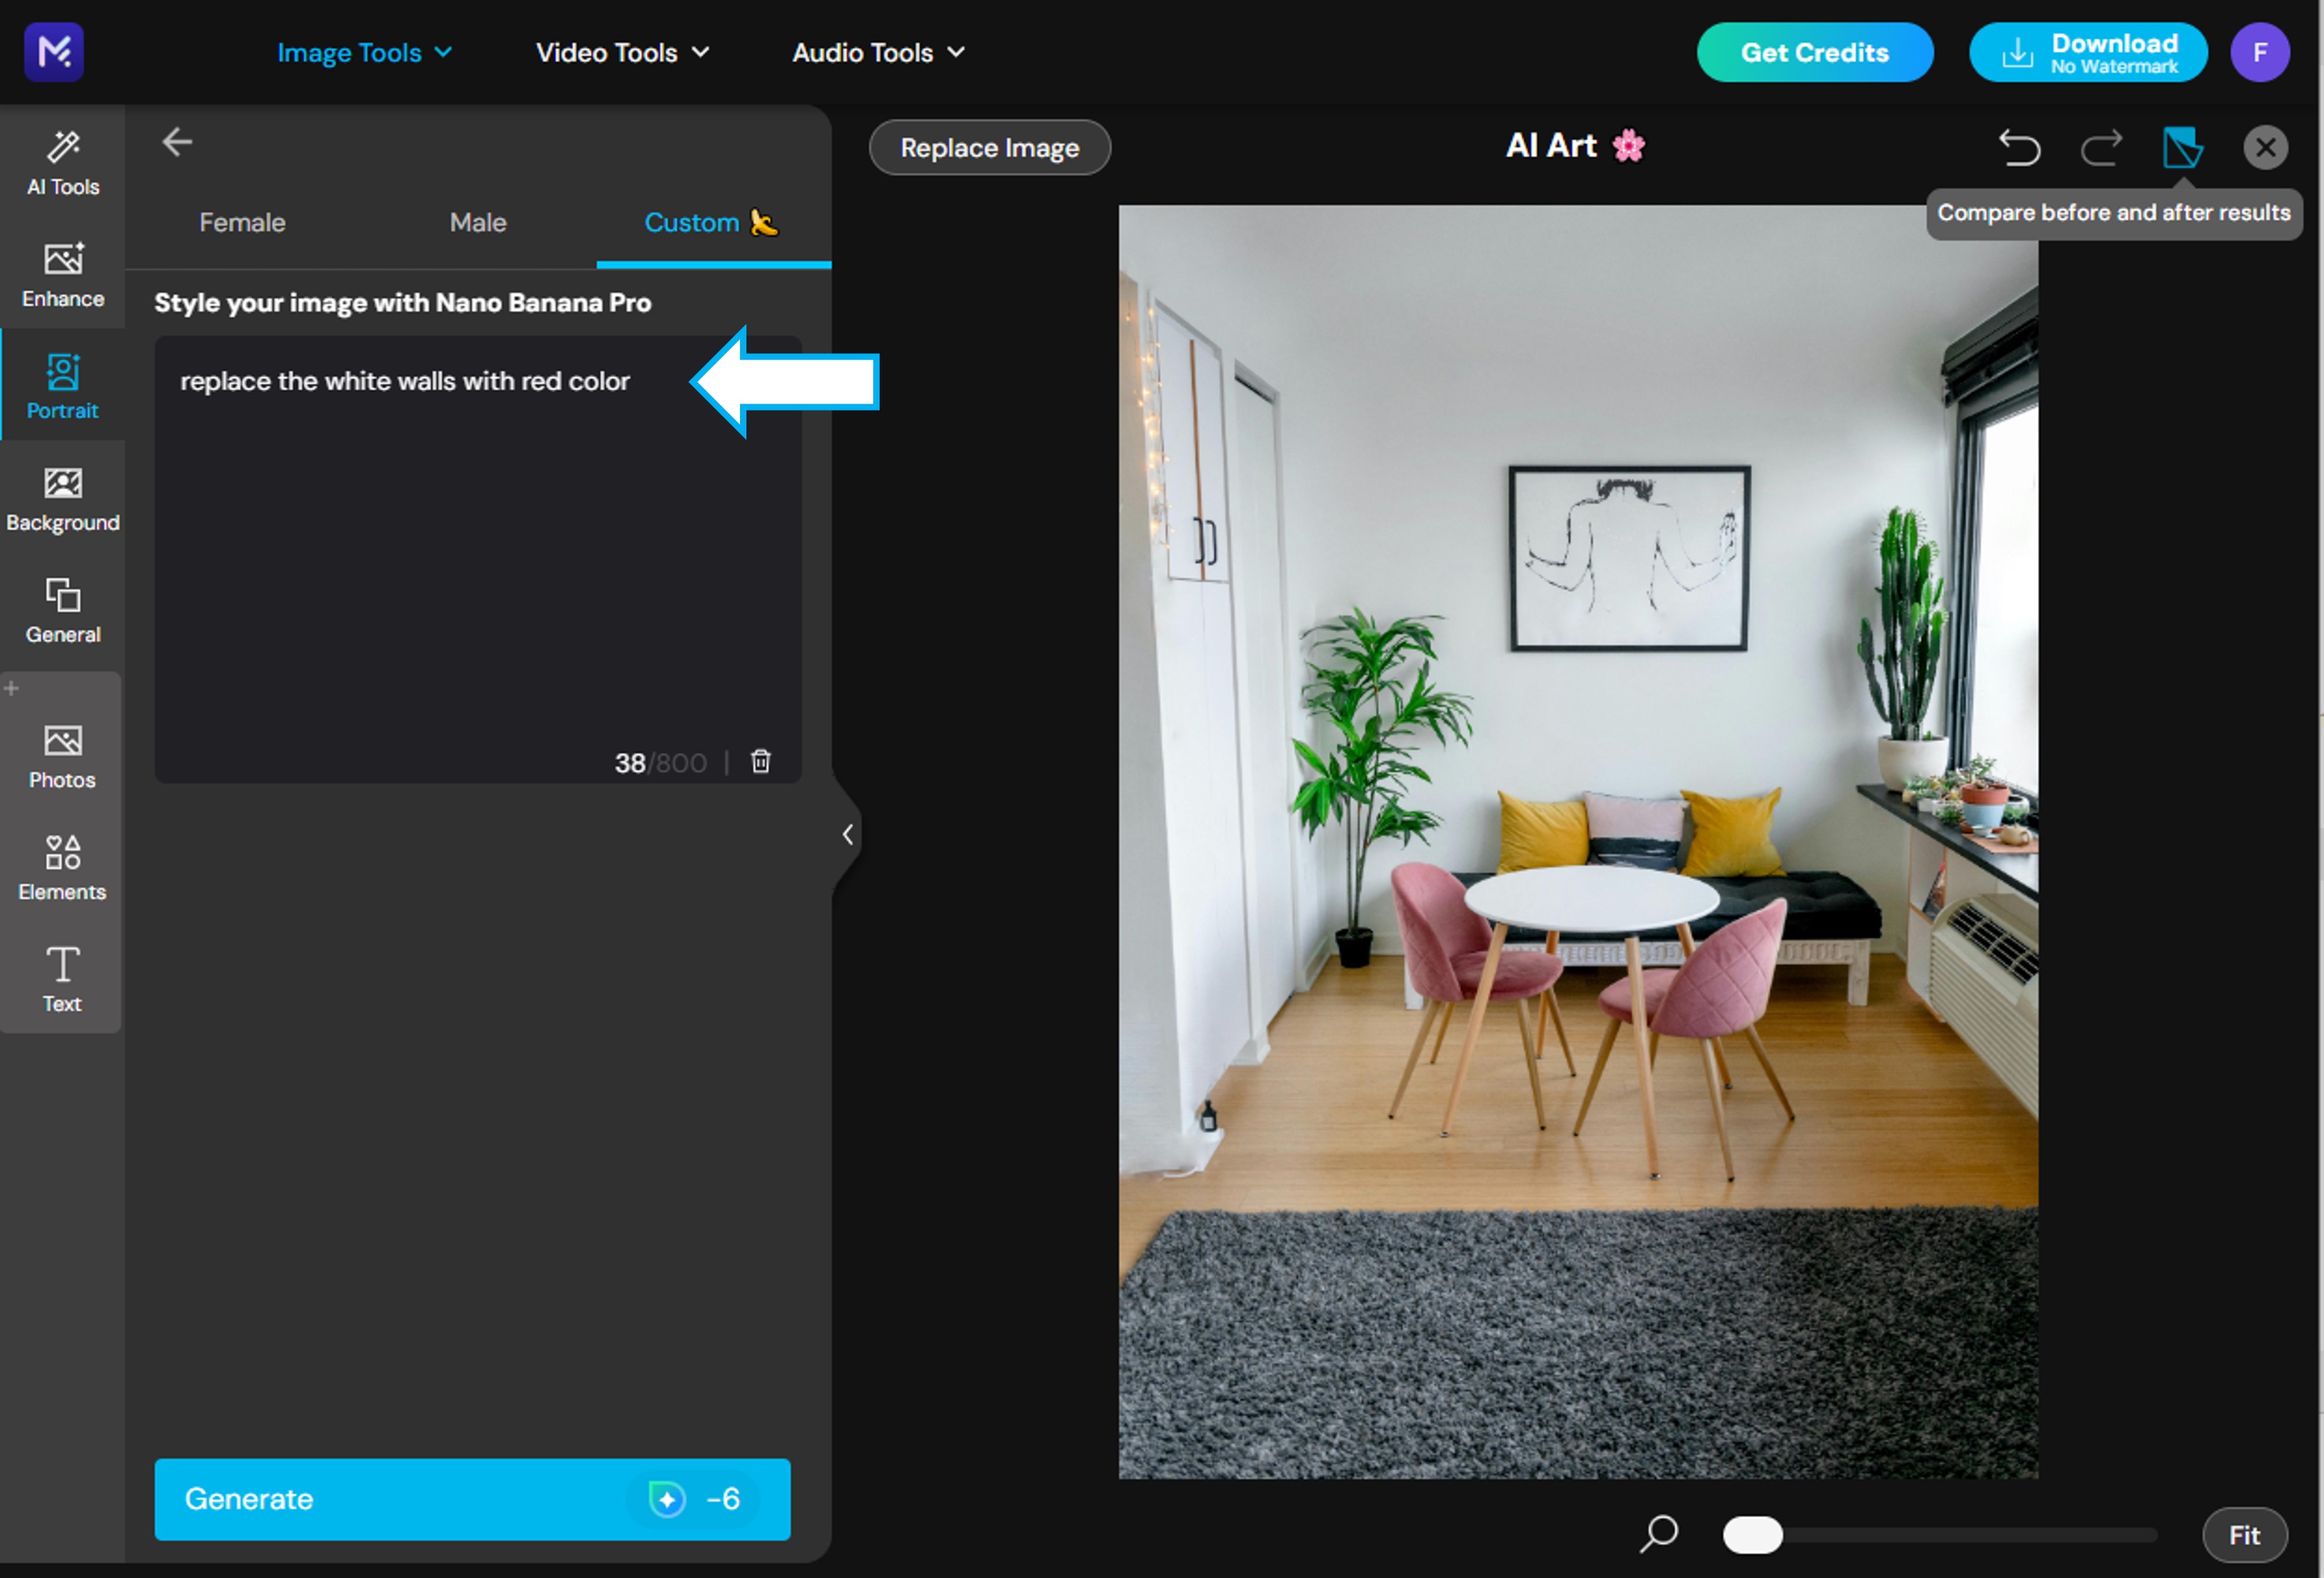Image resolution: width=2324 pixels, height=1578 pixels.
Task: Expand the Image Tools dropdown menu
Action: point(364,52)
